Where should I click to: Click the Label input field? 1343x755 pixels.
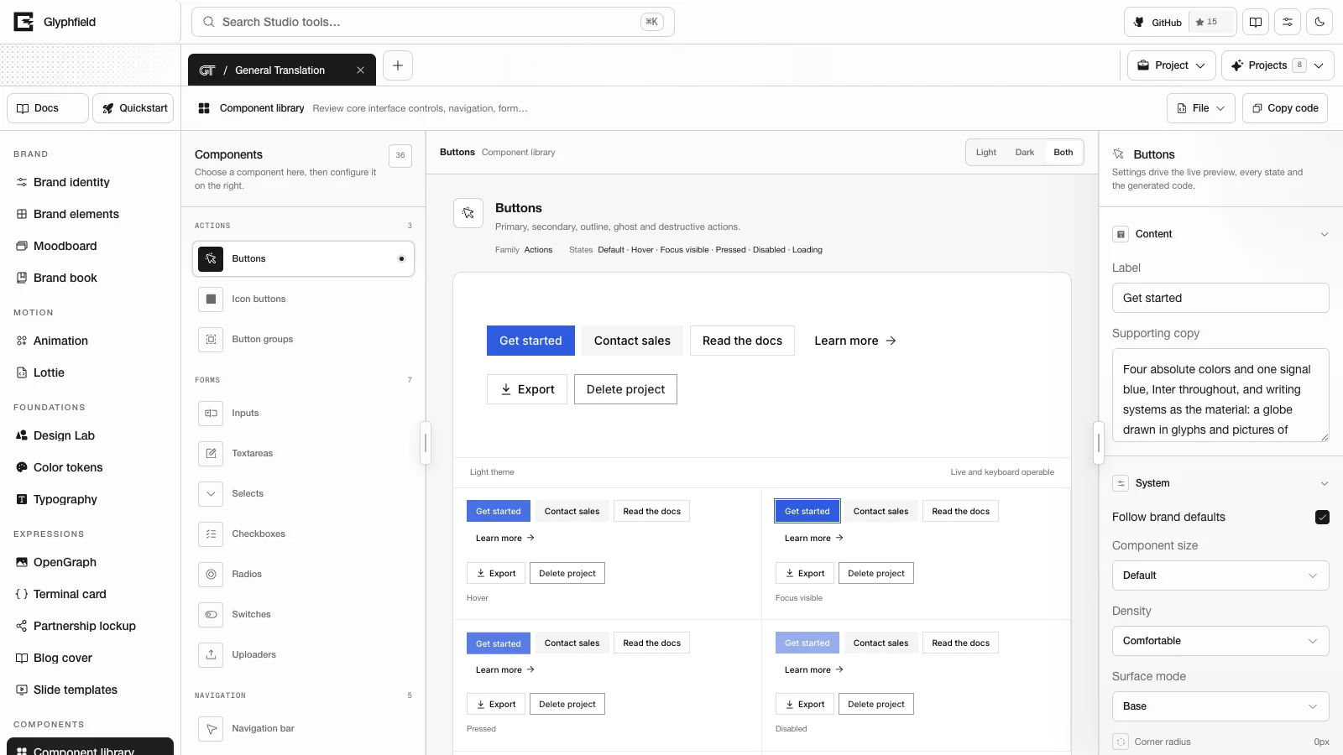(x=1220, y=298)
